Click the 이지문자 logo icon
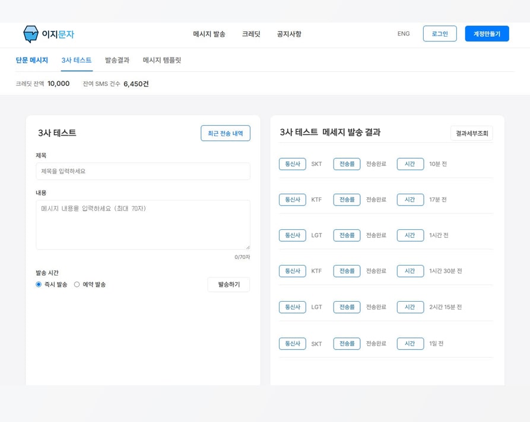The width and height of the screenshot is (530, 422). [x=31, y=34]
